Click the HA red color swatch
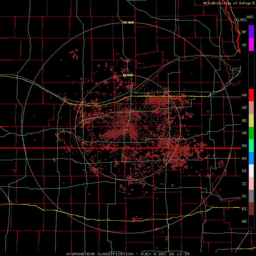This screenshot has width=256, height=256. tap(251, 95)
